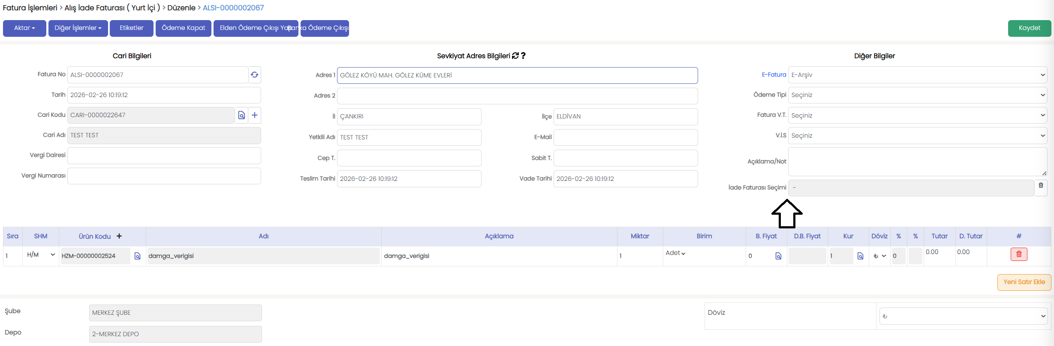
Task: Click the sync icon beside Sevkiyat Adres Bilgileri
Action: [515, 56]
